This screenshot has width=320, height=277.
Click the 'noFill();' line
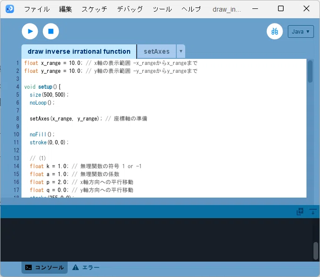click(42, 135)
